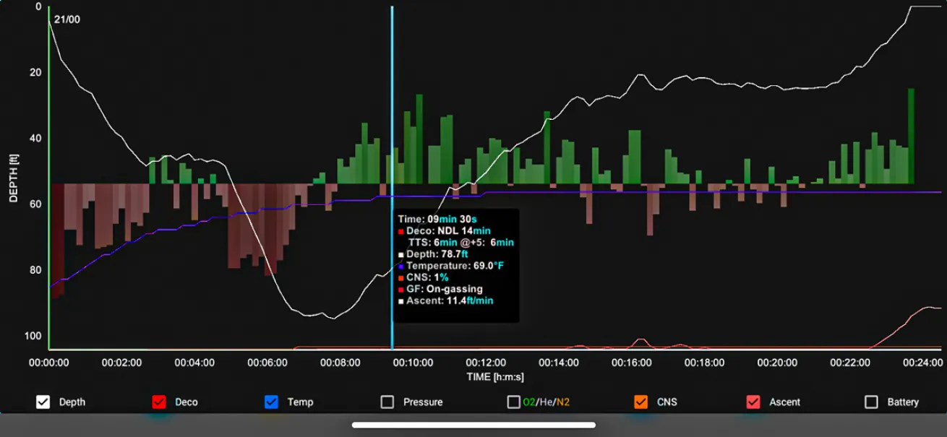Viewport: 947px width, 437px height.
Task: Click the 21/00 gas mix label
Action: point(67,20)
